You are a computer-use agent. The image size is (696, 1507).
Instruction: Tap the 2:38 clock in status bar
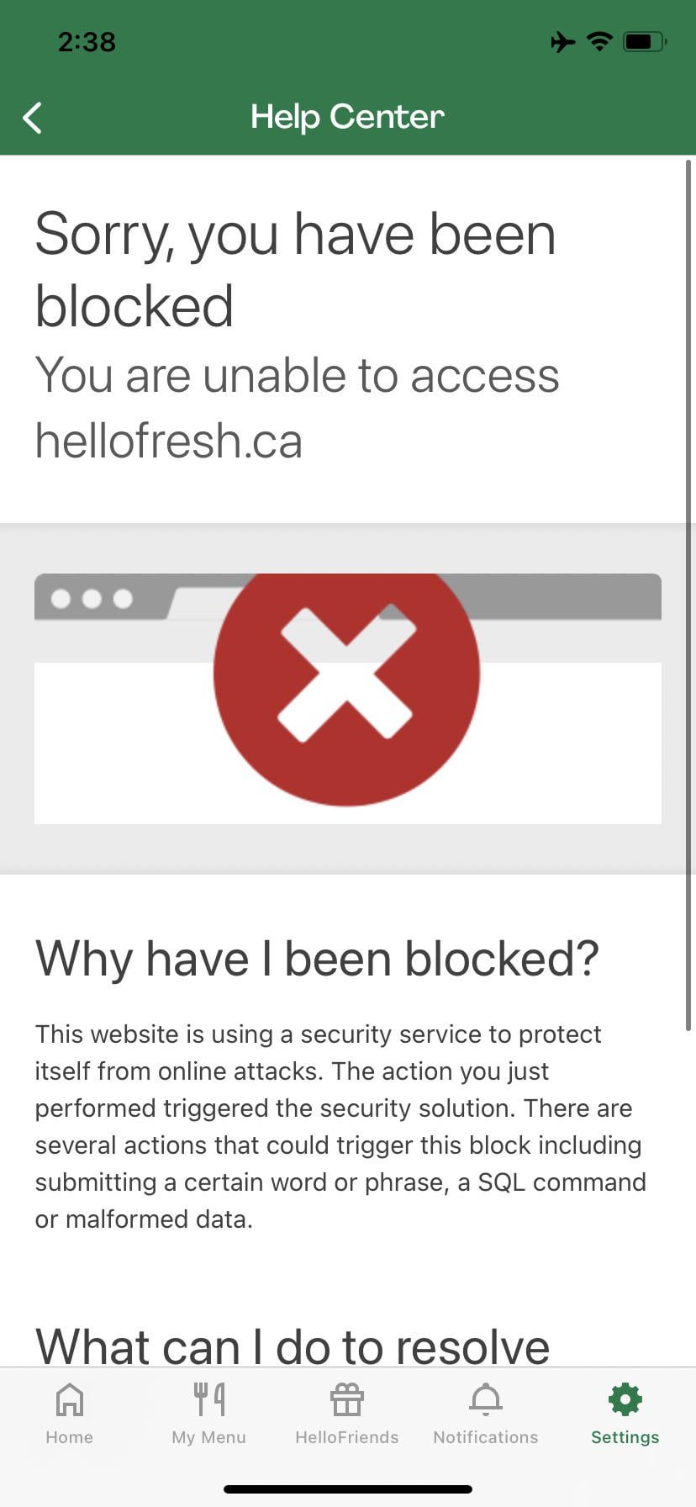pyautogui.click(x=87, y=41)
